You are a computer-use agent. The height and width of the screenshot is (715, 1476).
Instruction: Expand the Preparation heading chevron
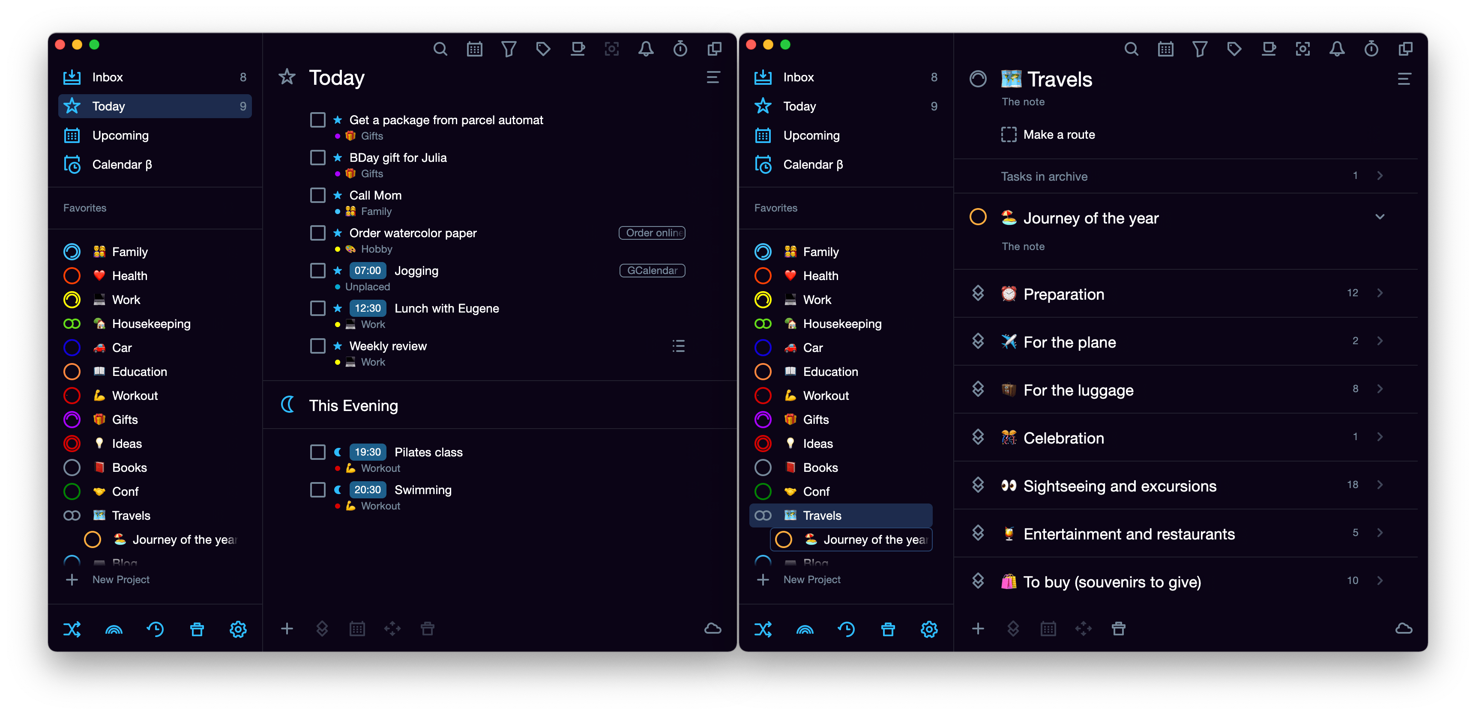[1380, 293]
